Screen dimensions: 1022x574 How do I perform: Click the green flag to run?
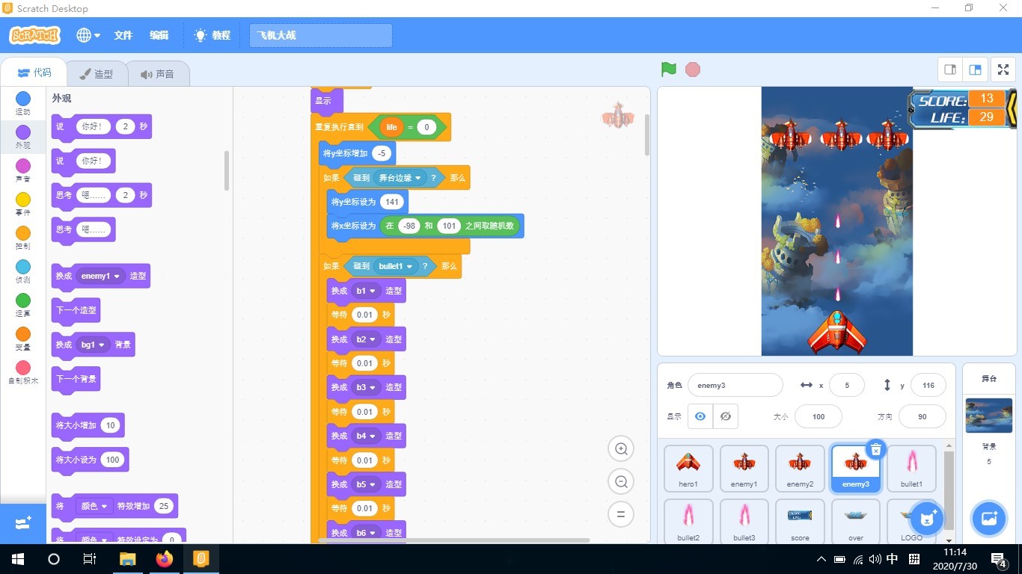[x=669, y=70]
